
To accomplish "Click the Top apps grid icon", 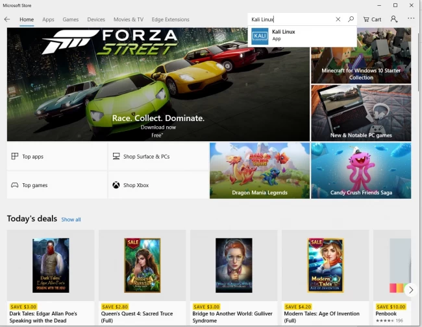I will pyautogui.click(x=15, y=156).
